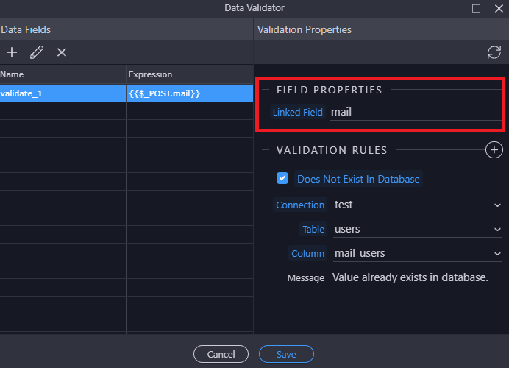Maximize the Data Validator window
Viewport: 509px width, 368px height.
pos(476,8)
